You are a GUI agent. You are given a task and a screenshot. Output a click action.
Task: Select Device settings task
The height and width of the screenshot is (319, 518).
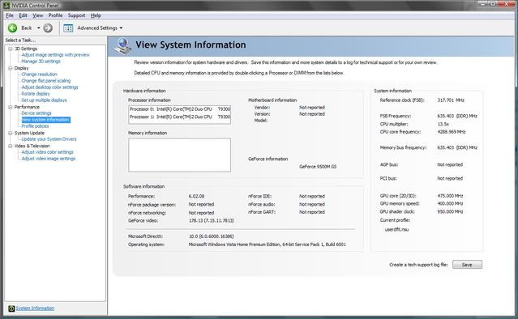tap(36, 113)
